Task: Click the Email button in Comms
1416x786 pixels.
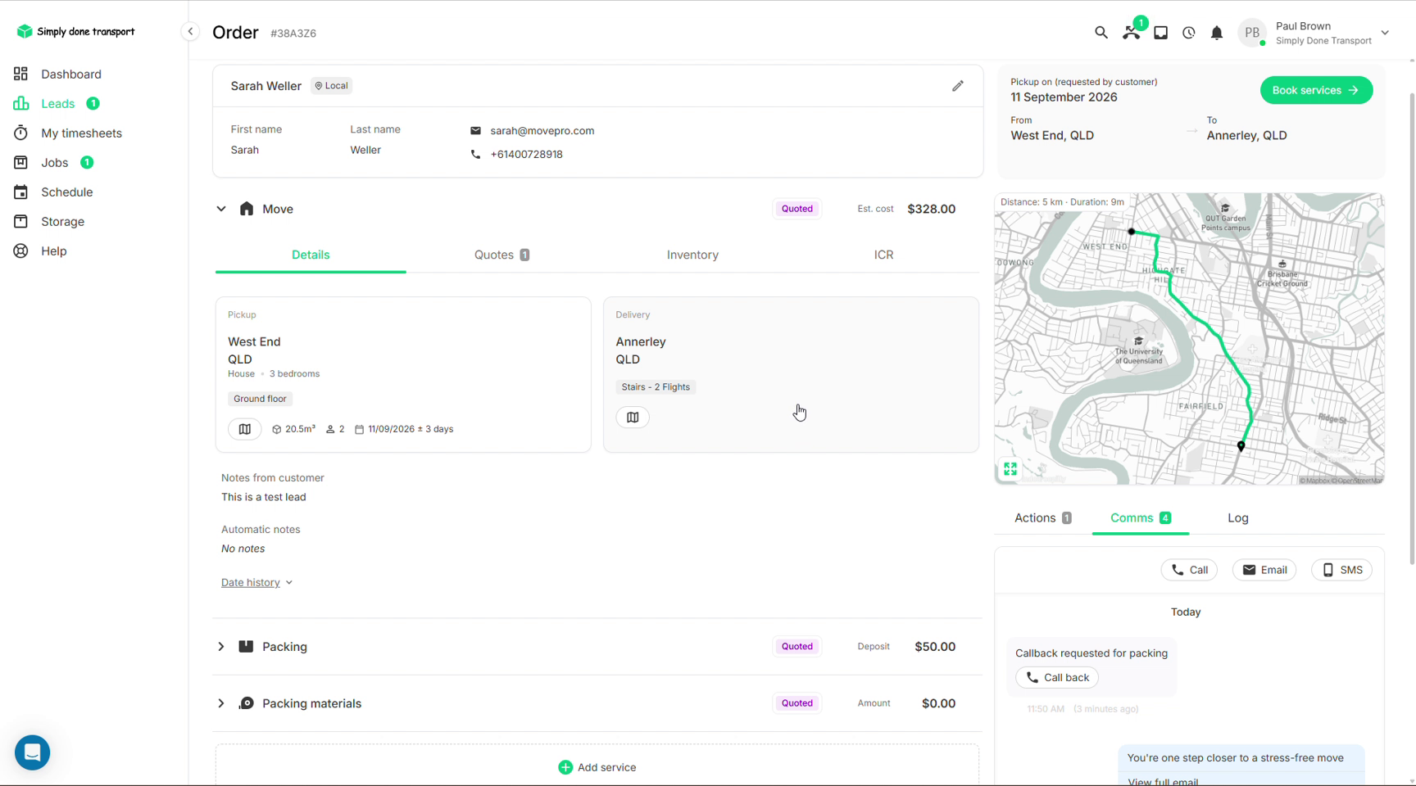Action: [x=1264, y=570]
